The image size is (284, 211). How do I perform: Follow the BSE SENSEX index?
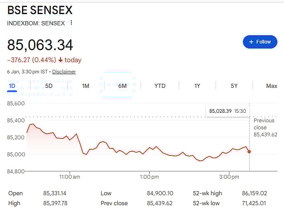click(x=260, y=42)
